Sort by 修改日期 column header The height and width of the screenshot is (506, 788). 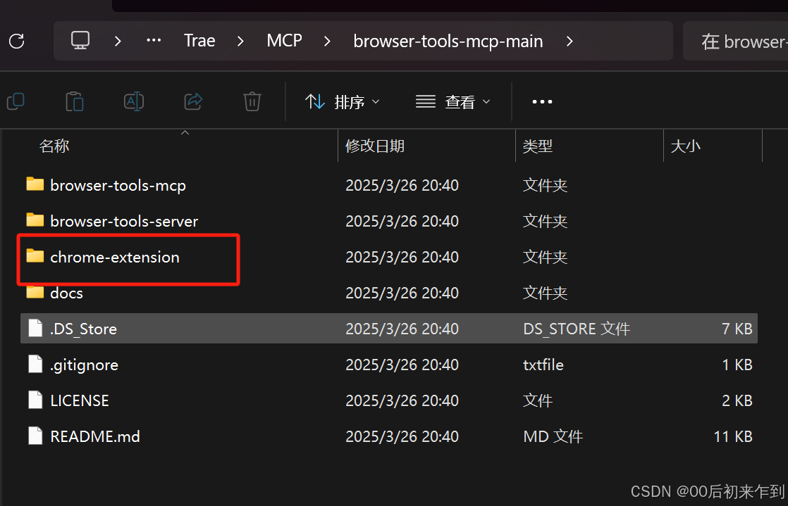pos(375,146)
